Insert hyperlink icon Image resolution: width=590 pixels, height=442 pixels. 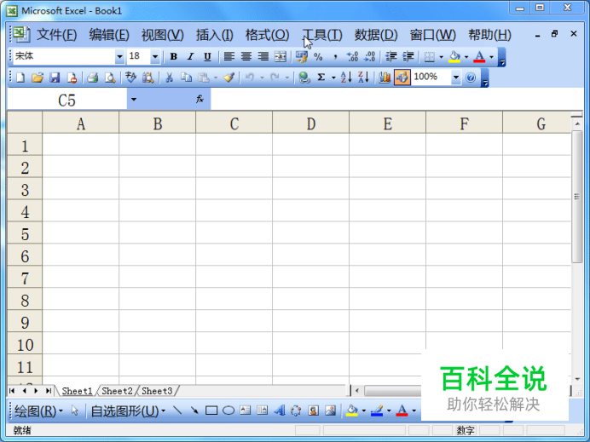coord(304,77)
